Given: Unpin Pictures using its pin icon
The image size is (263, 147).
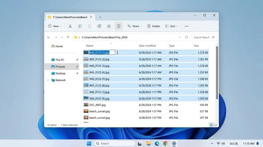Looking at the screenshot, I should (x=77, y=67).
